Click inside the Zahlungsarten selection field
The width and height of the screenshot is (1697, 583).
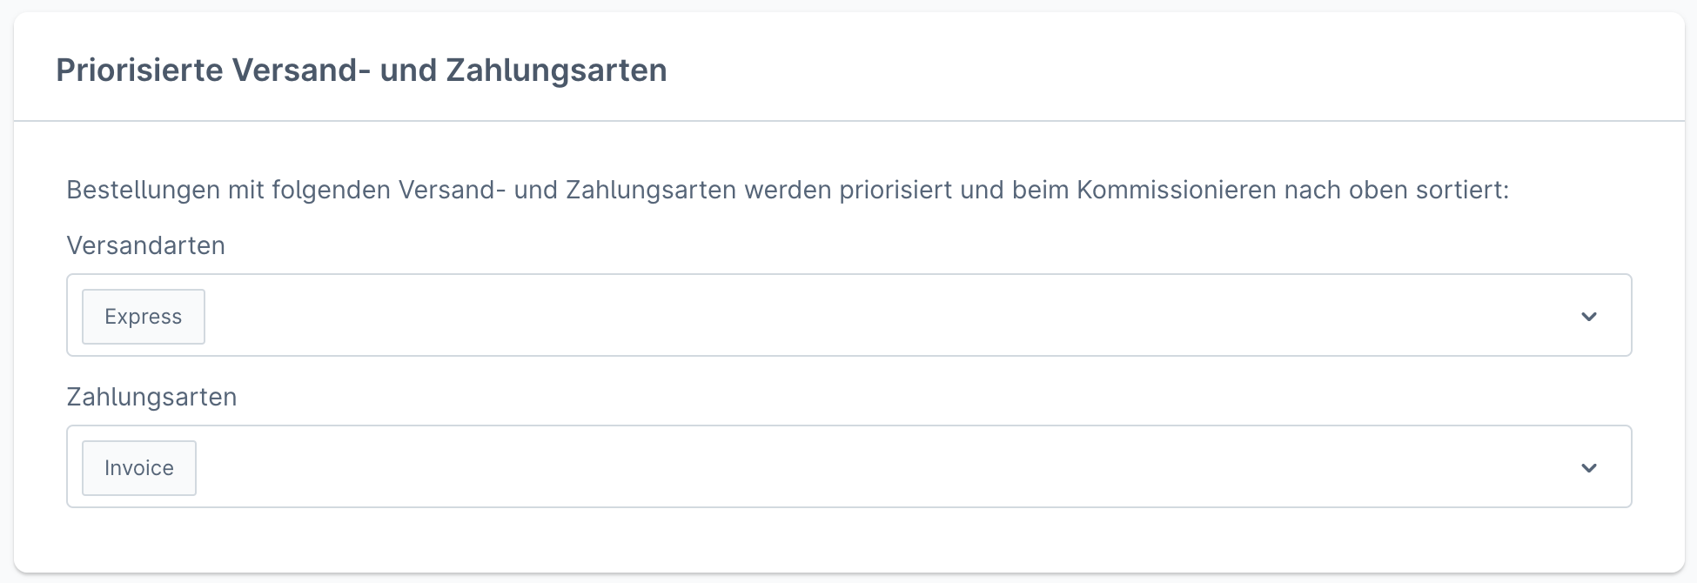783,466
